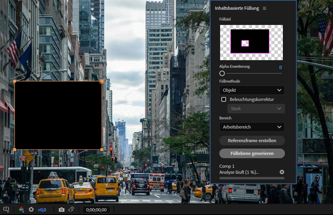Open the disabled Stark dropdown
Screen dimensions: 333x215
[256, 108]
